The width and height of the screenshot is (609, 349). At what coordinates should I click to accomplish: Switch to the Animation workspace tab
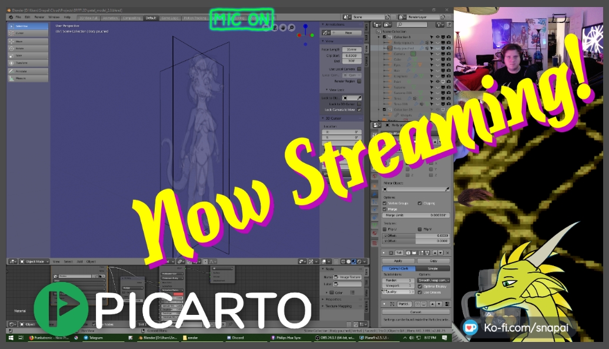110,18
